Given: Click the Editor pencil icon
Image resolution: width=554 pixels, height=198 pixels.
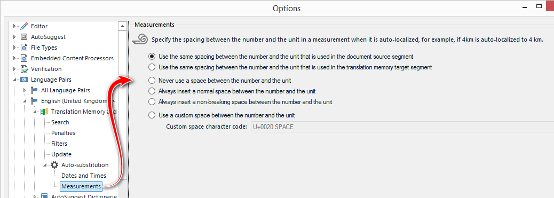Looking at the screenshot, I should (23, 26).
